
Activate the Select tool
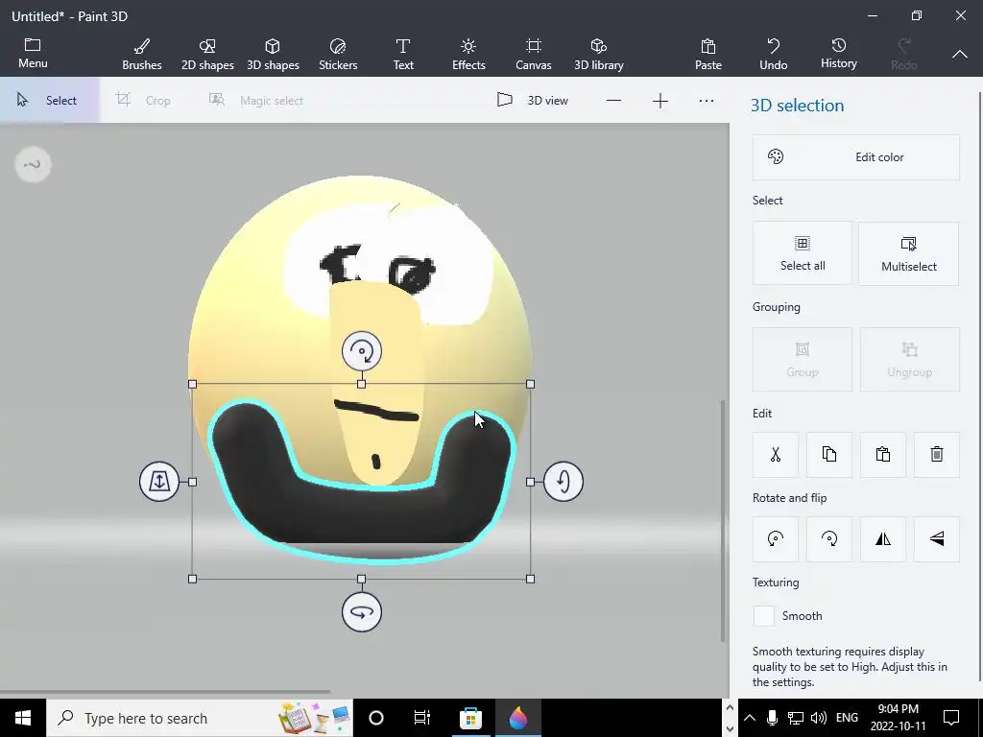[49, 100]
